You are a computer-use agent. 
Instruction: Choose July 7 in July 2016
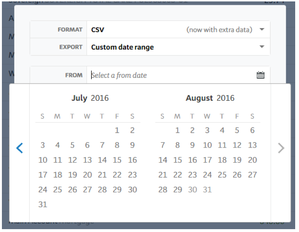click(x=102, y=145)
